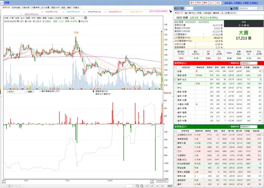
Task: Zoom out the chart with magnifier minus
Action: pos(138,186)
